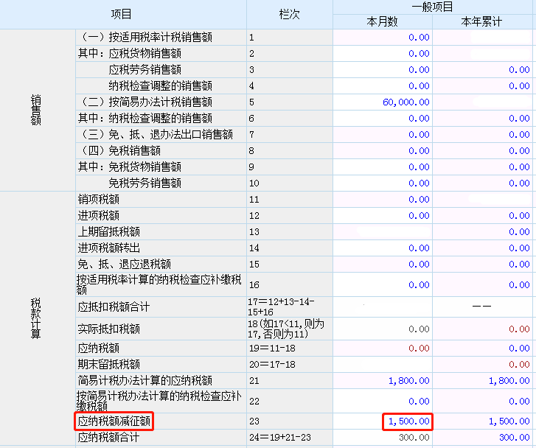Click the 进项税额转出 本月数 field
536x448 pixels.
[x=383, y=248]
